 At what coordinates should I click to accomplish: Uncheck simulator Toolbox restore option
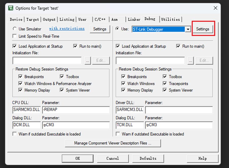point(62,77)
